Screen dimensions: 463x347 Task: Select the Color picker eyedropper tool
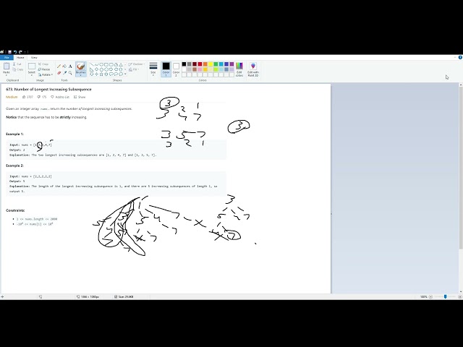[64, 73]
